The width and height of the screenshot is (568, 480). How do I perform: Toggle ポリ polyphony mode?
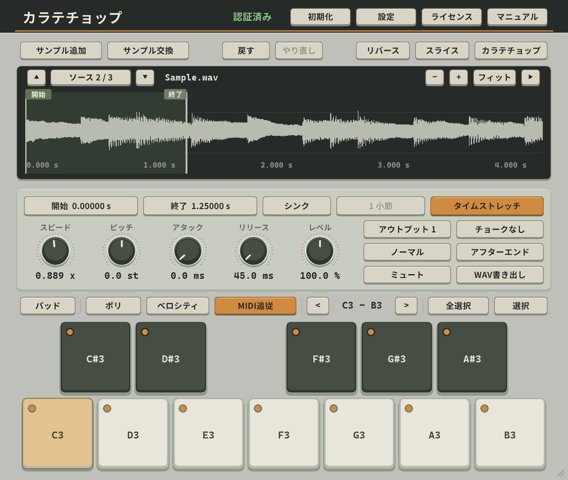point(113,306)
